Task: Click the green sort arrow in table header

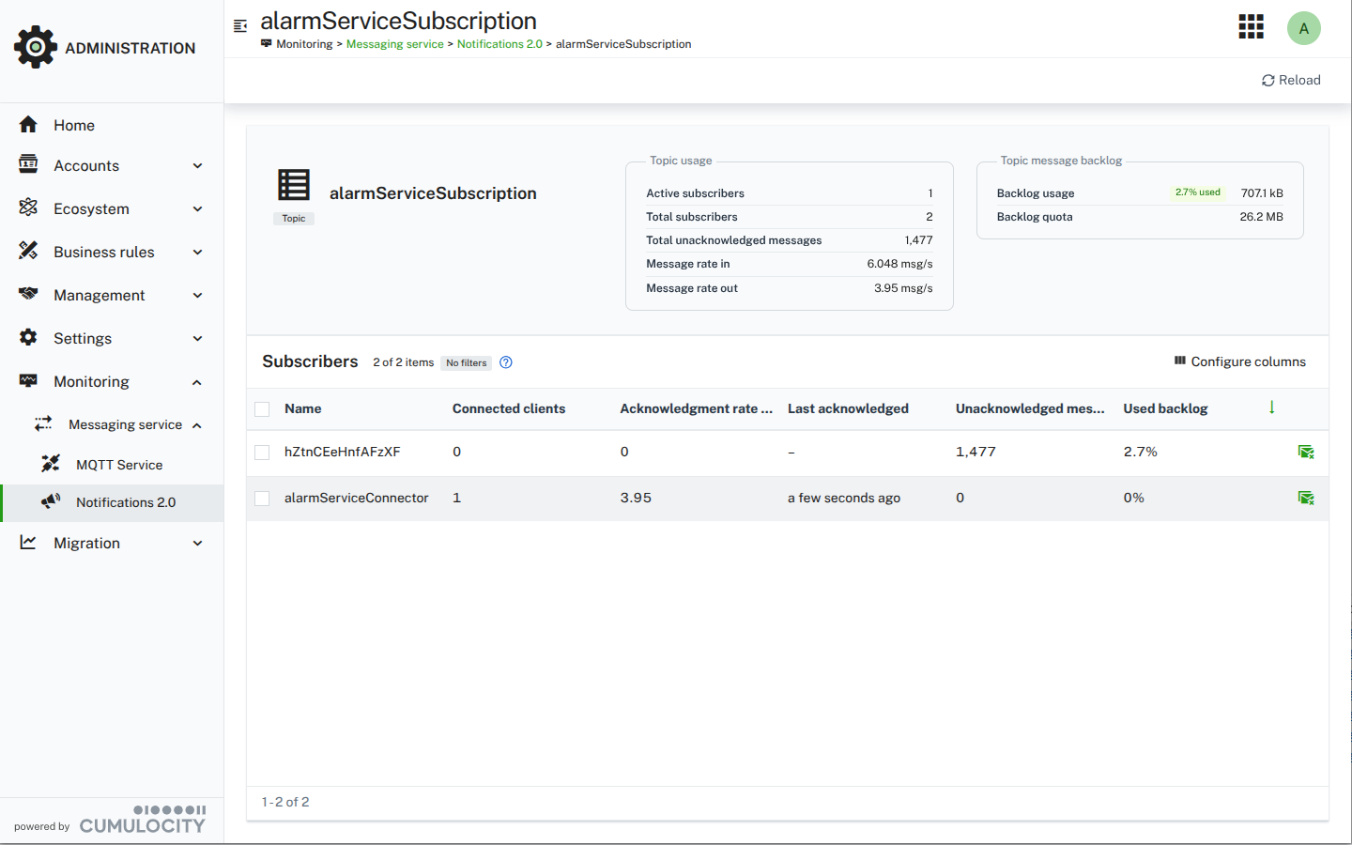Action: click(1272, 408)
